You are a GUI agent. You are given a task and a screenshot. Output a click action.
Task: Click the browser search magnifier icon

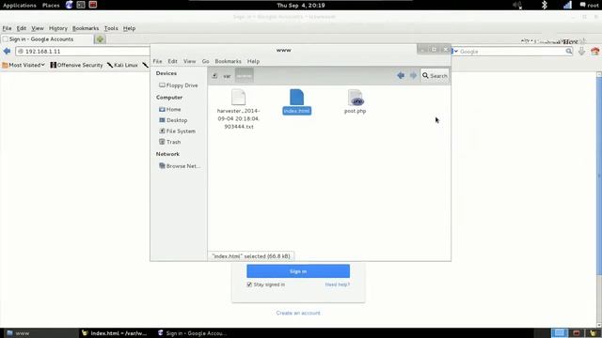coord(568,52)
